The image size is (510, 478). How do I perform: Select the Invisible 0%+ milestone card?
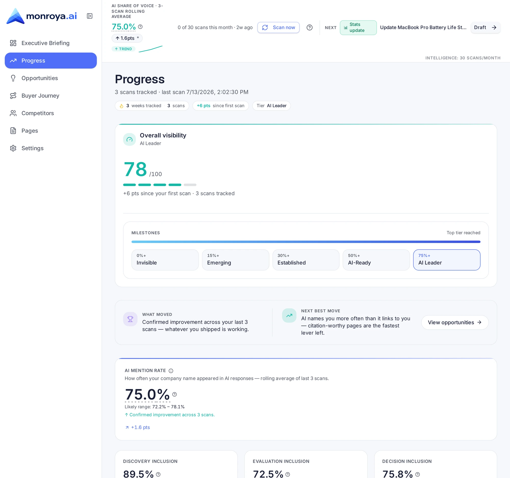165,260
